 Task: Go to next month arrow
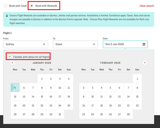pyautogui.click(x=145, y=63)
